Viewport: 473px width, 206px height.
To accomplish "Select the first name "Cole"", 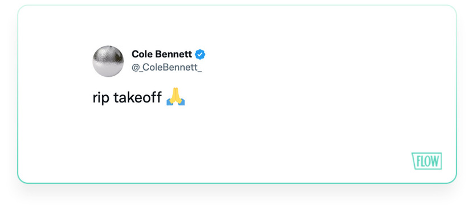I will click(141, 54).
